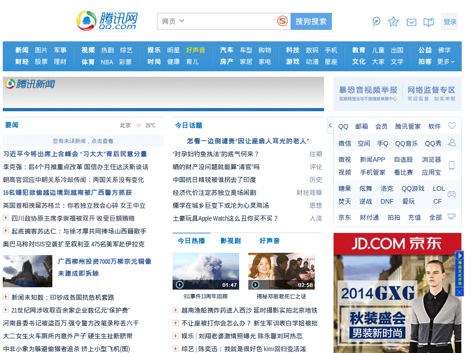Switch to the 好声音 video tab

[269, 241]
